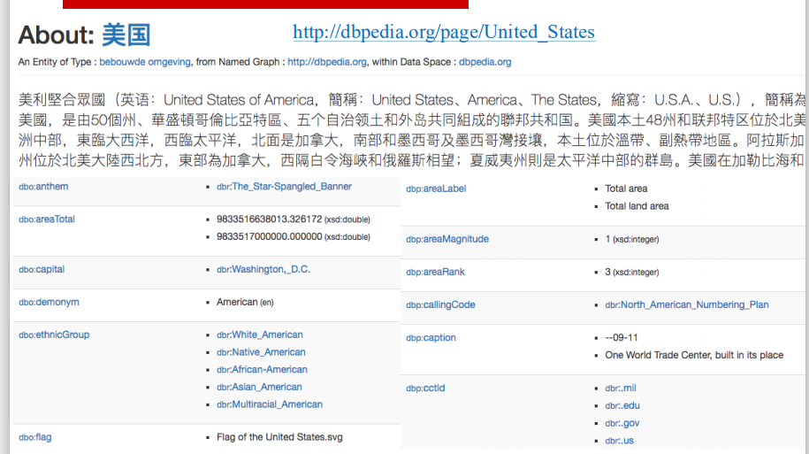Select the demonym value American
809x454 pixels.
(x=237, y=302)
